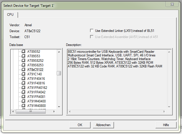Choose AT89S8252 from the device list

point(35,61)
